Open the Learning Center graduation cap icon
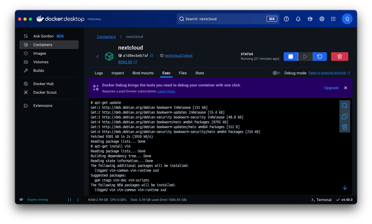Screen dimensions: 372x224 pos(310,19)
